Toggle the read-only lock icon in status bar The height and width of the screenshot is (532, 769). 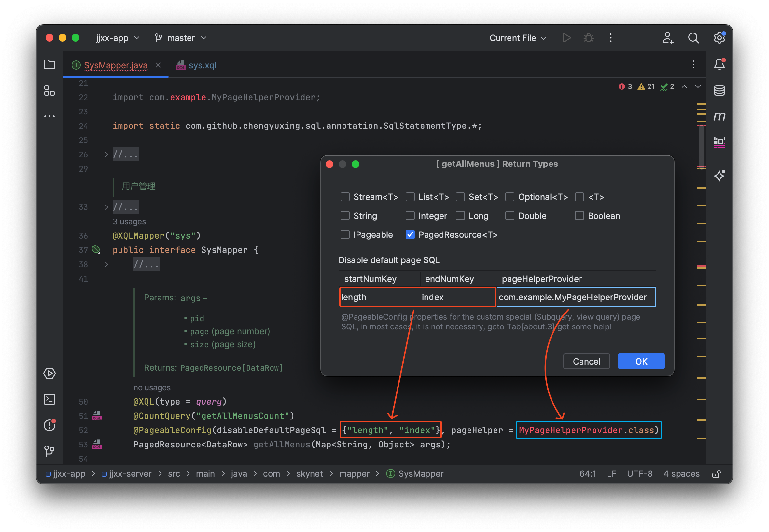716,474
